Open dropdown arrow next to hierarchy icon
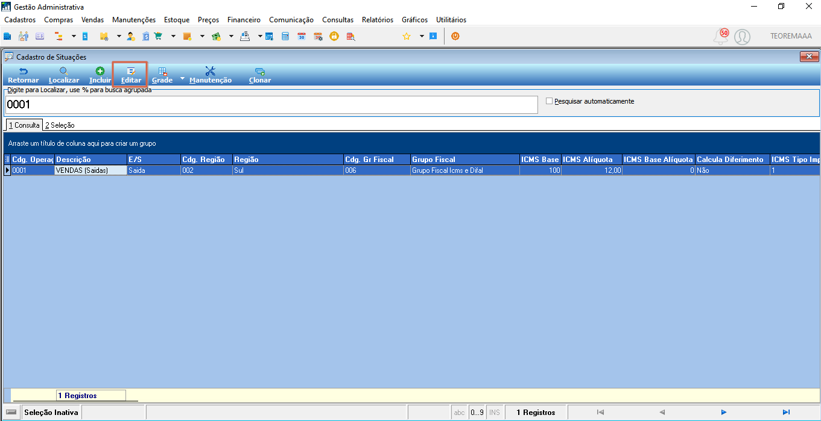The height and width of the screenshot is (421, 821). click(x=74, y=36)
